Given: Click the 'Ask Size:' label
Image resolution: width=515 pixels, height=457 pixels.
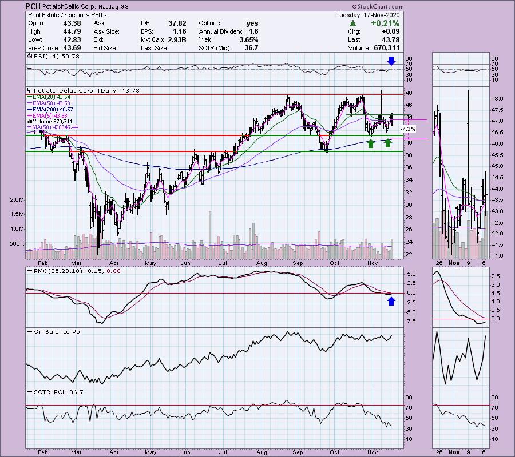Looking at the screenshot, I should (106, 31).
